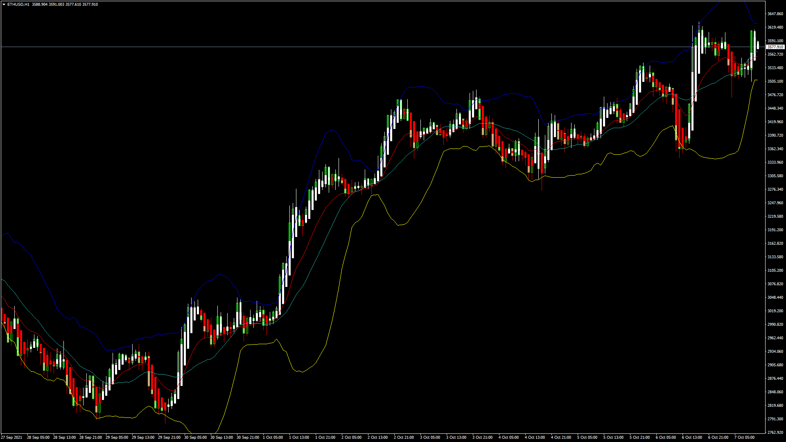Click the ETHUSD,H1 chart title text
This screenshot has height=442, width=786.
click(x=18, y=5)
